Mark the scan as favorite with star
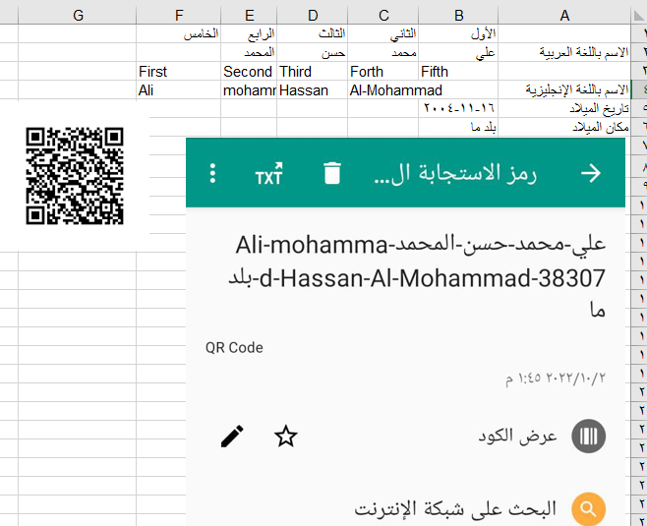The image size is (647, 526). pos(286,437)
